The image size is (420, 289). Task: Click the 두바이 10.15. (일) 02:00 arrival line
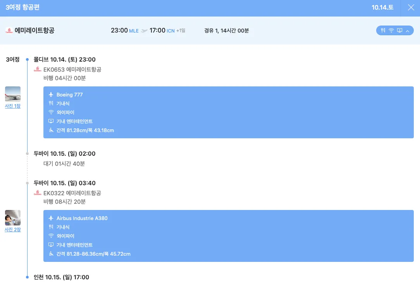tap(65, 154)
